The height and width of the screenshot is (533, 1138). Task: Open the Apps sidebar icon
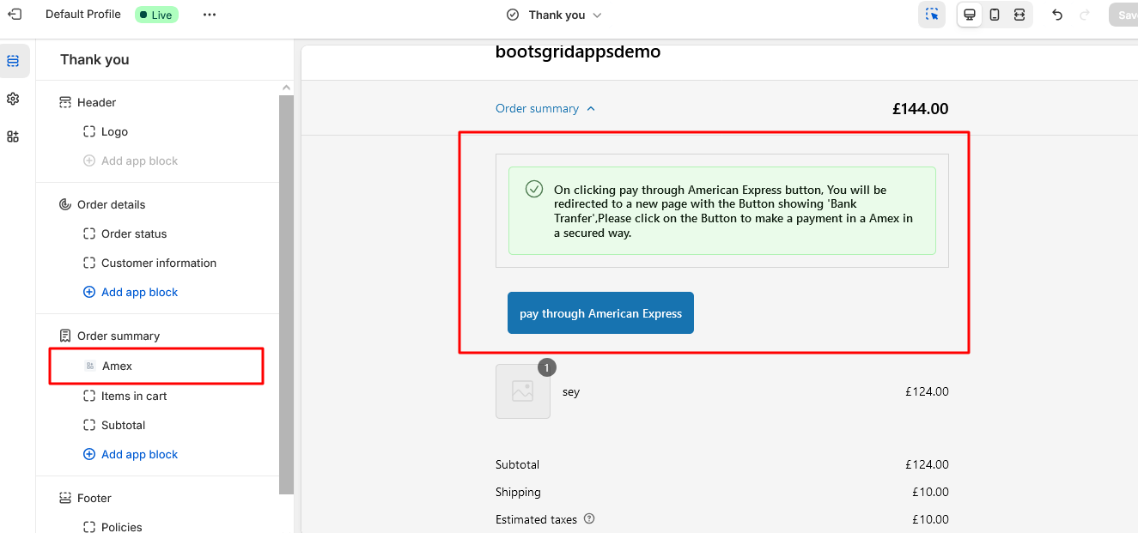(x=13, y=136)
